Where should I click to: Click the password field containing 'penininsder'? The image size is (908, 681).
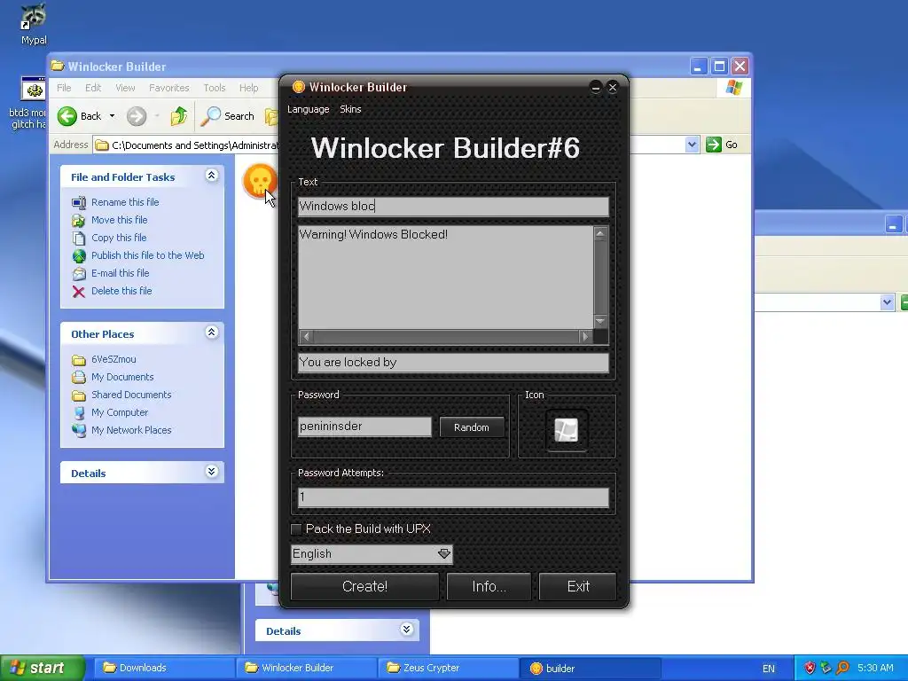(364, 427)
